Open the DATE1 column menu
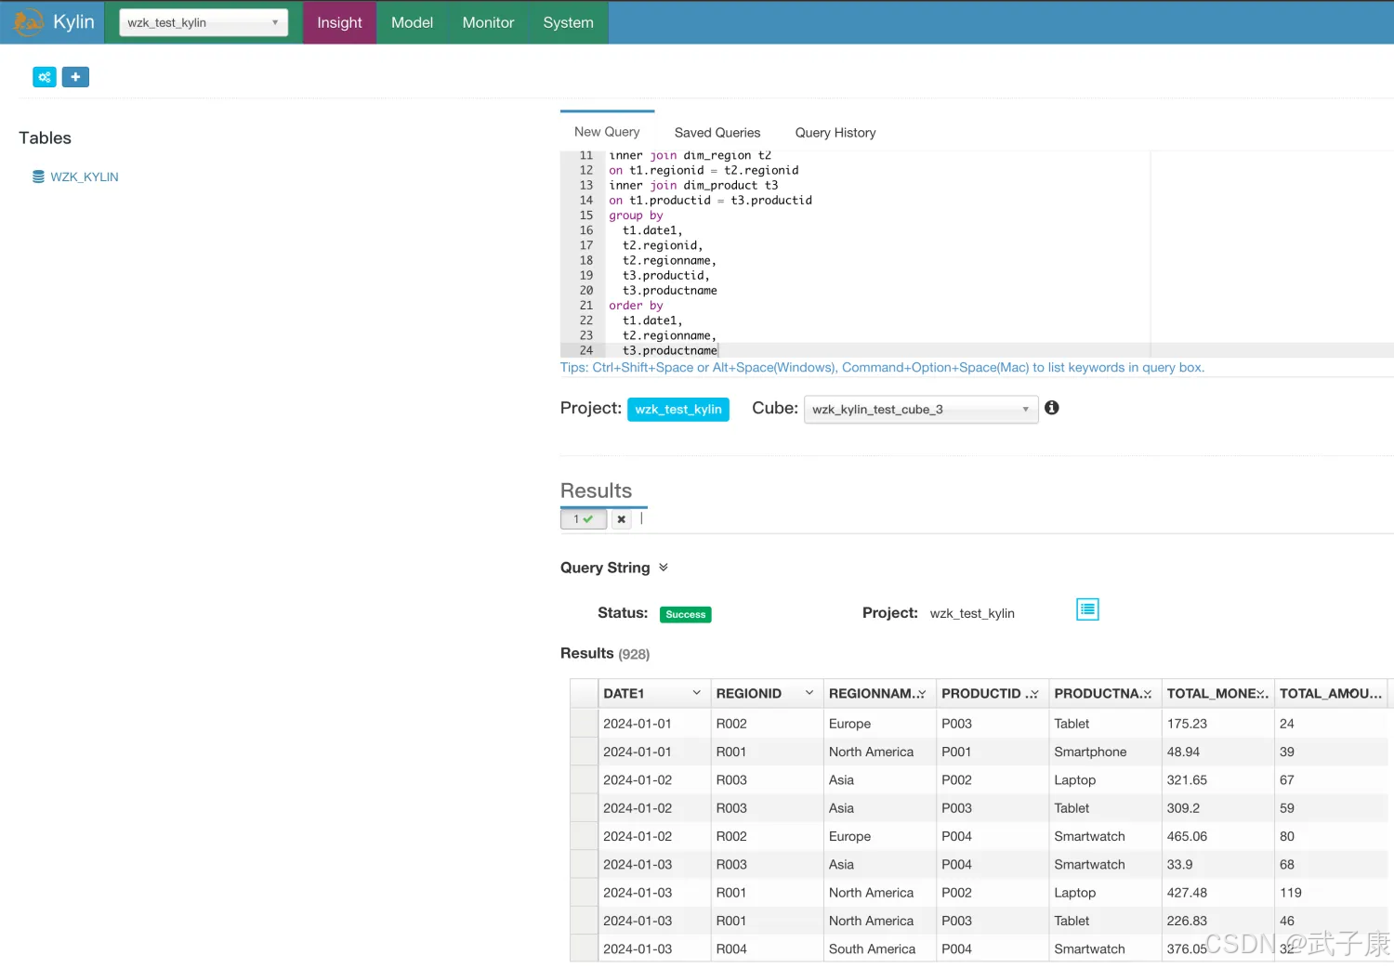The image size is (1394, 968). pos(696,694)
